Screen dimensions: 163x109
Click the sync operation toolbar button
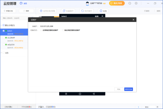(87, 11)
